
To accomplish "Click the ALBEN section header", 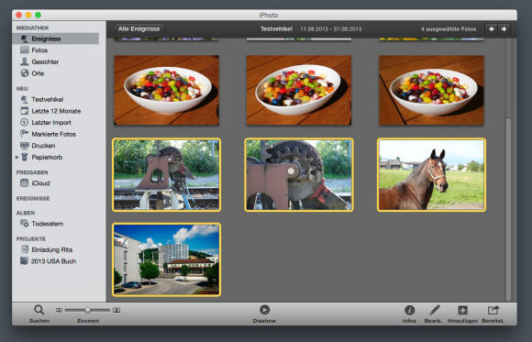I will coord(26,213).
